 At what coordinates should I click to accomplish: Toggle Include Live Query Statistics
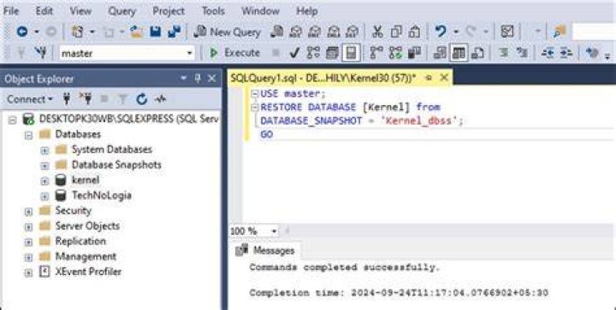(x=395, y=52)
